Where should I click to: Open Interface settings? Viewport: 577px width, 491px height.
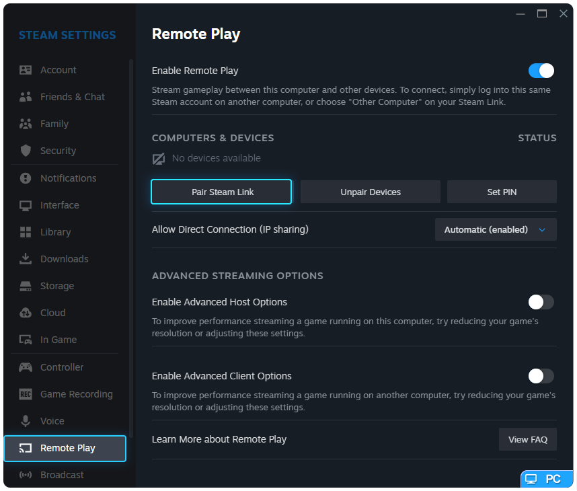65,205
